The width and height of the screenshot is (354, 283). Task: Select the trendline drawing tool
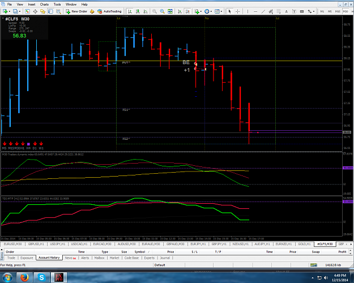point(263,11)
